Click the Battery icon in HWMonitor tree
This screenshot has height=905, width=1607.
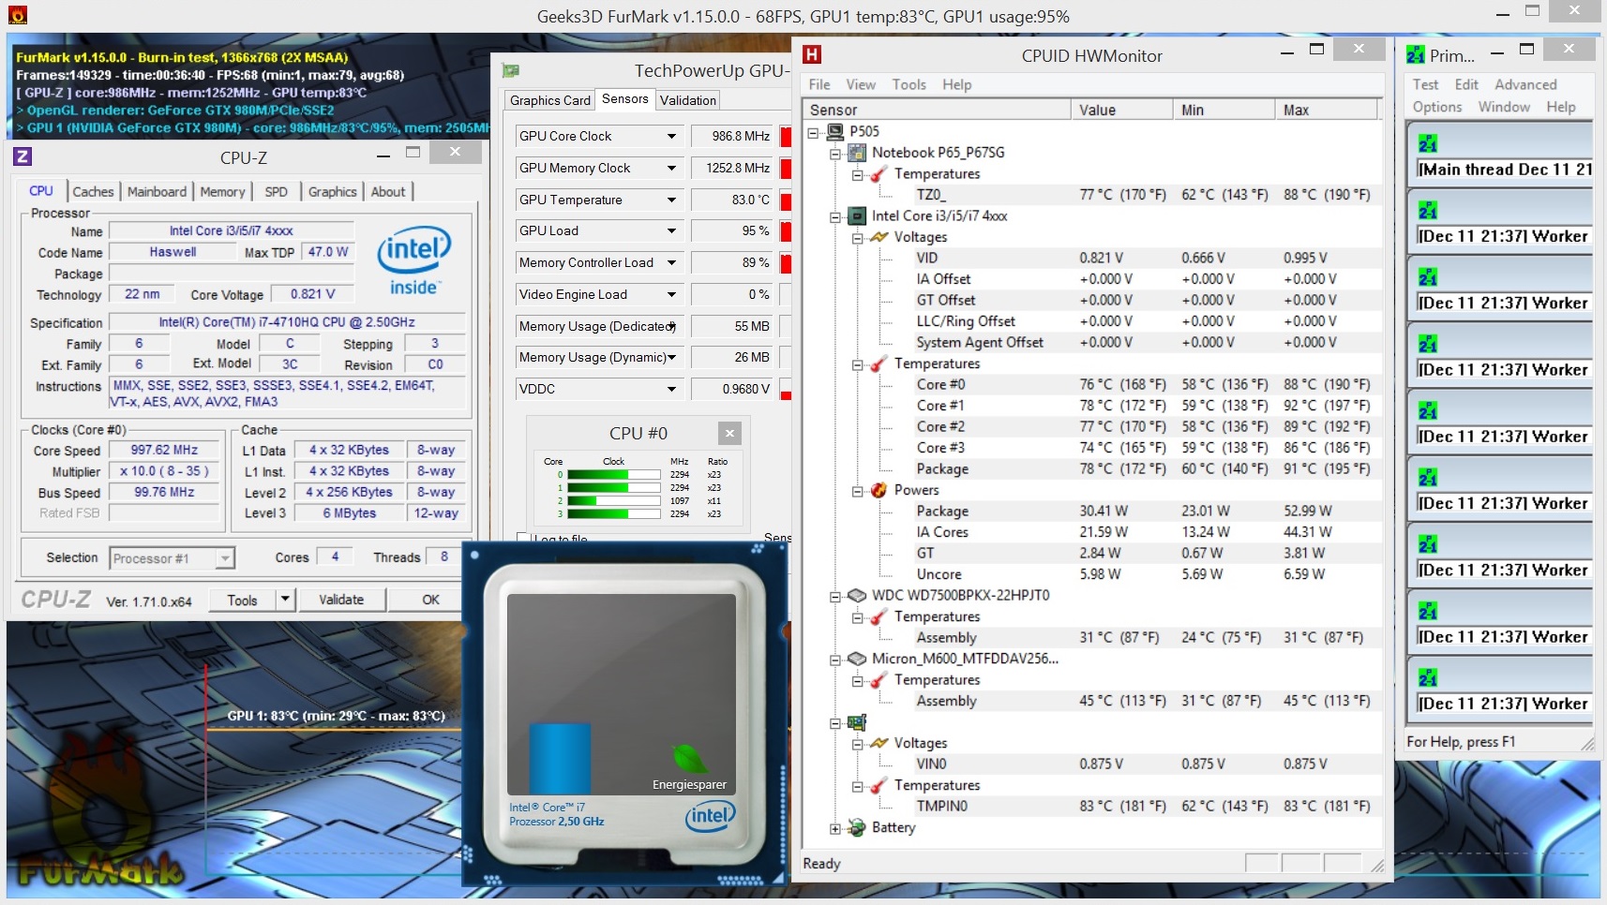click(856, 827)
